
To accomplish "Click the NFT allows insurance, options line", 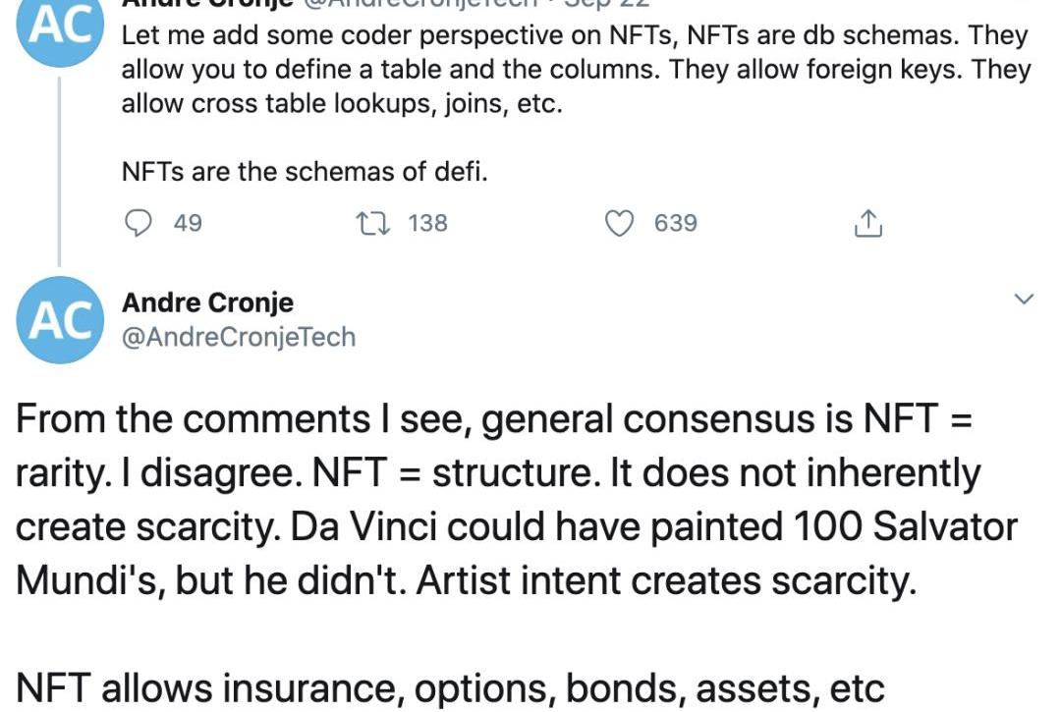I will (x=449, y=688).
